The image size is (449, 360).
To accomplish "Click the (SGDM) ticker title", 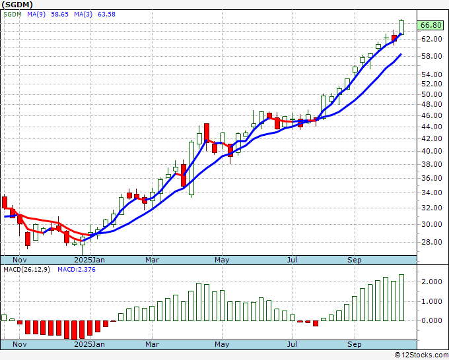I will [x=17, y=5].
